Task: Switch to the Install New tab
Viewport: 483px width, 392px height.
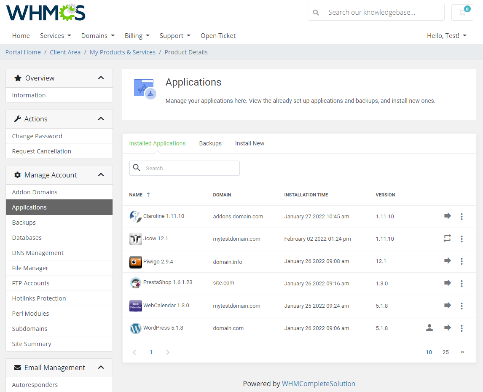Action: 250,143
